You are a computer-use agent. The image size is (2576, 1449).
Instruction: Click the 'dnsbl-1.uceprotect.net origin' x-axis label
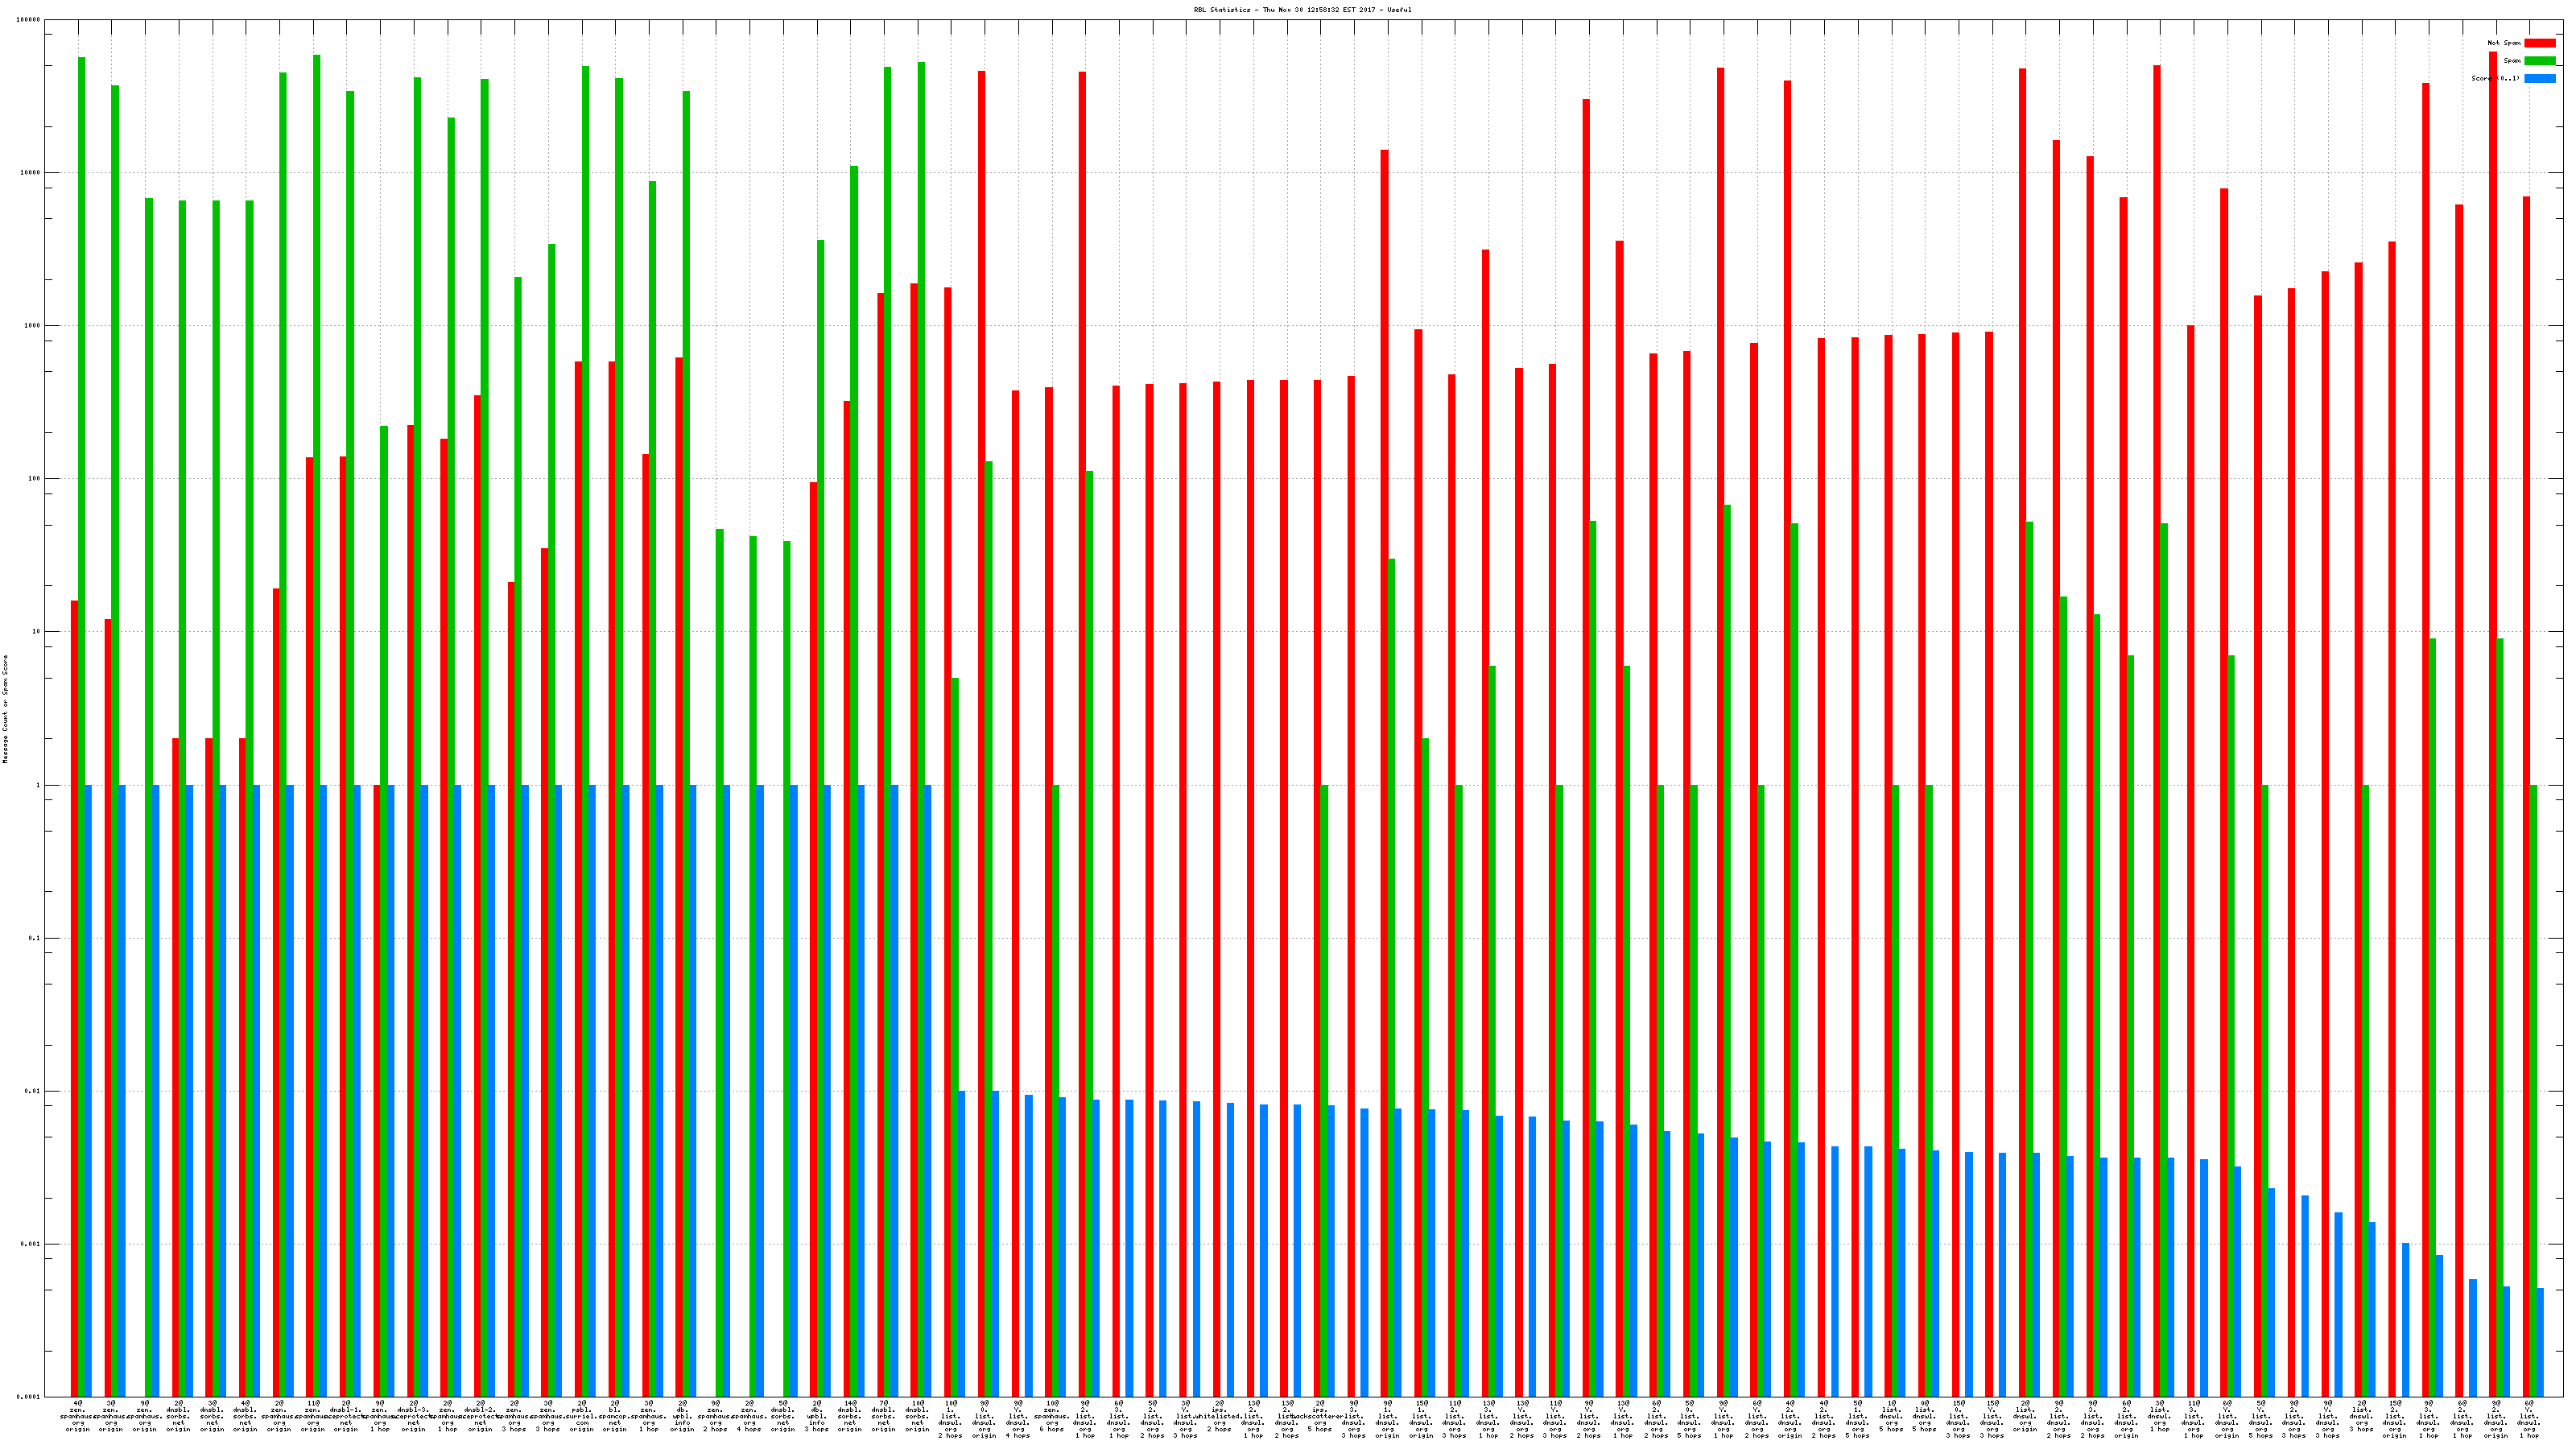coord(346,1416)
